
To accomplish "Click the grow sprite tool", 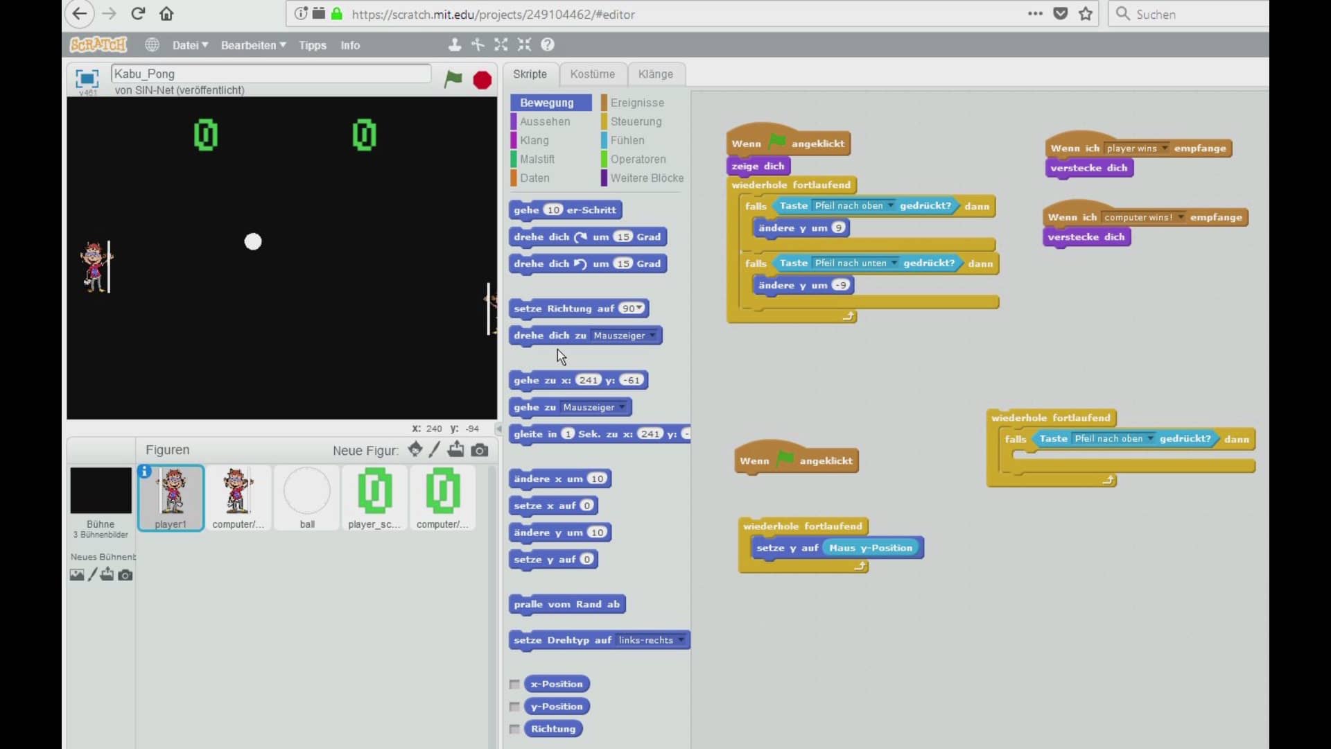I will (x=501, y=44).
